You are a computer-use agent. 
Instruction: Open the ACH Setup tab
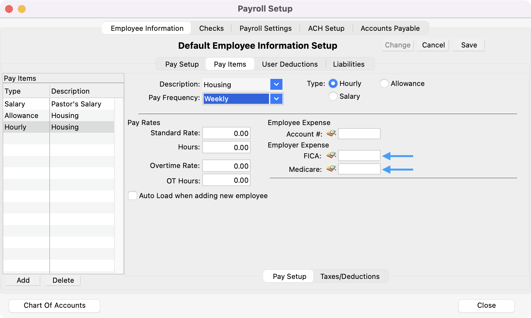coord(326,28)
